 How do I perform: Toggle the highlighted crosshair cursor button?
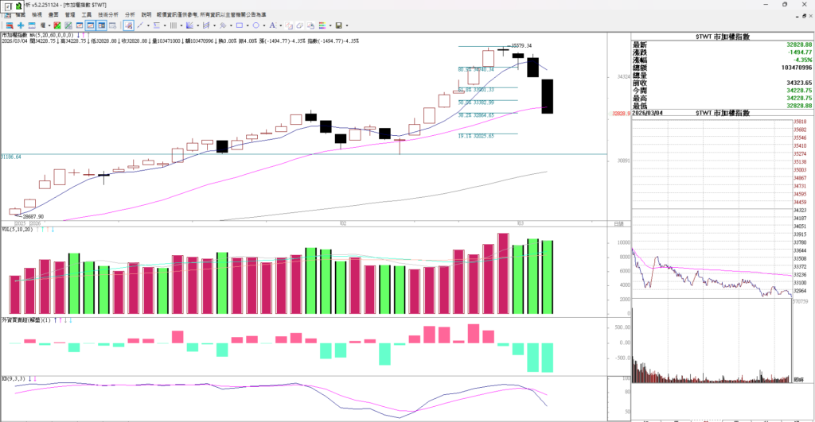pos(128,25)
